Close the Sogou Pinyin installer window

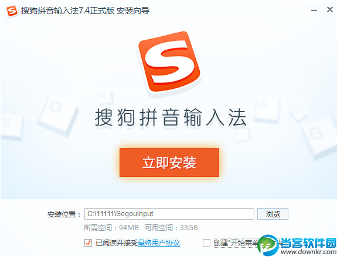point(329,9)
